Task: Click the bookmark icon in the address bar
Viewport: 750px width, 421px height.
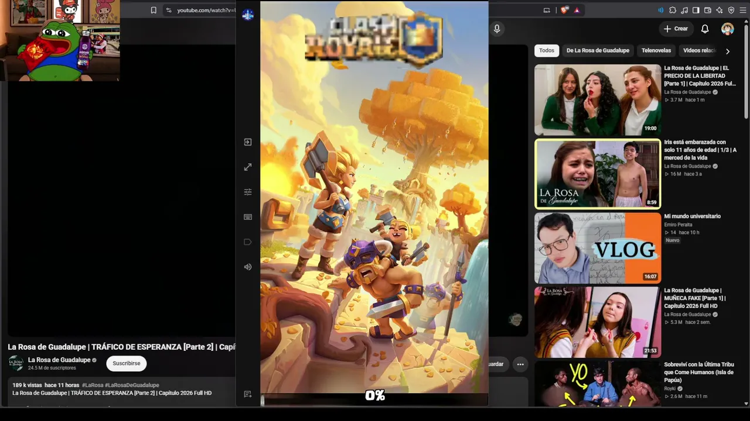Action: click(x=154, y=10)
